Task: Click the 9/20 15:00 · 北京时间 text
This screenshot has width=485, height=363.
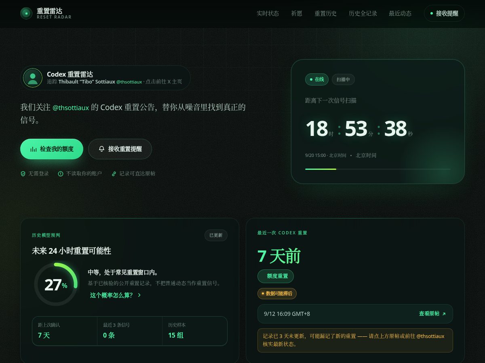Action: [x=326, y=155]
